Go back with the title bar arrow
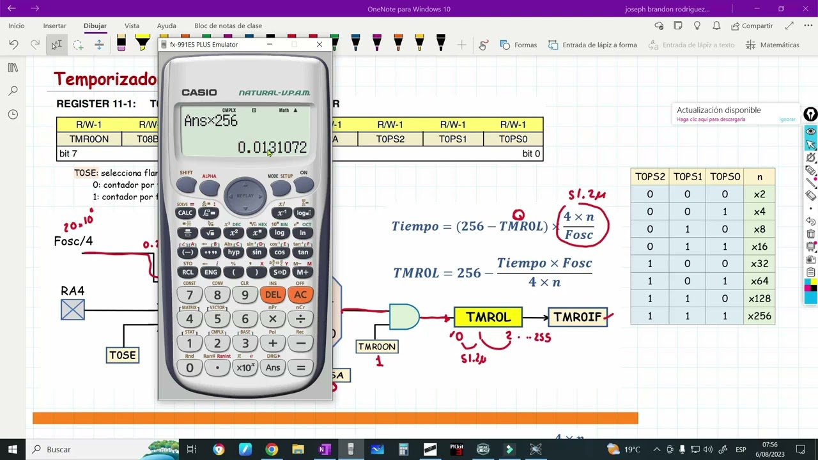818x460 pixels. point(12,8)
